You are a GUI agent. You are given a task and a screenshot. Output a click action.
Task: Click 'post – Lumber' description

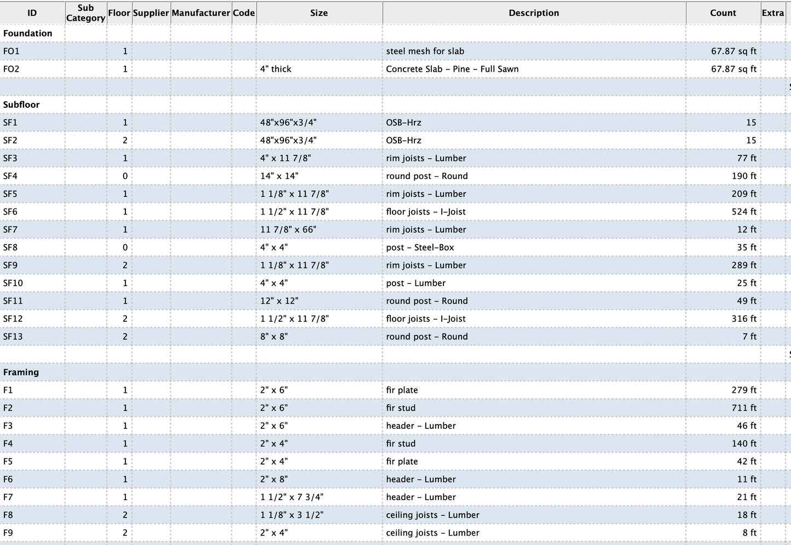pyautogui.click(x=415, y=283)
